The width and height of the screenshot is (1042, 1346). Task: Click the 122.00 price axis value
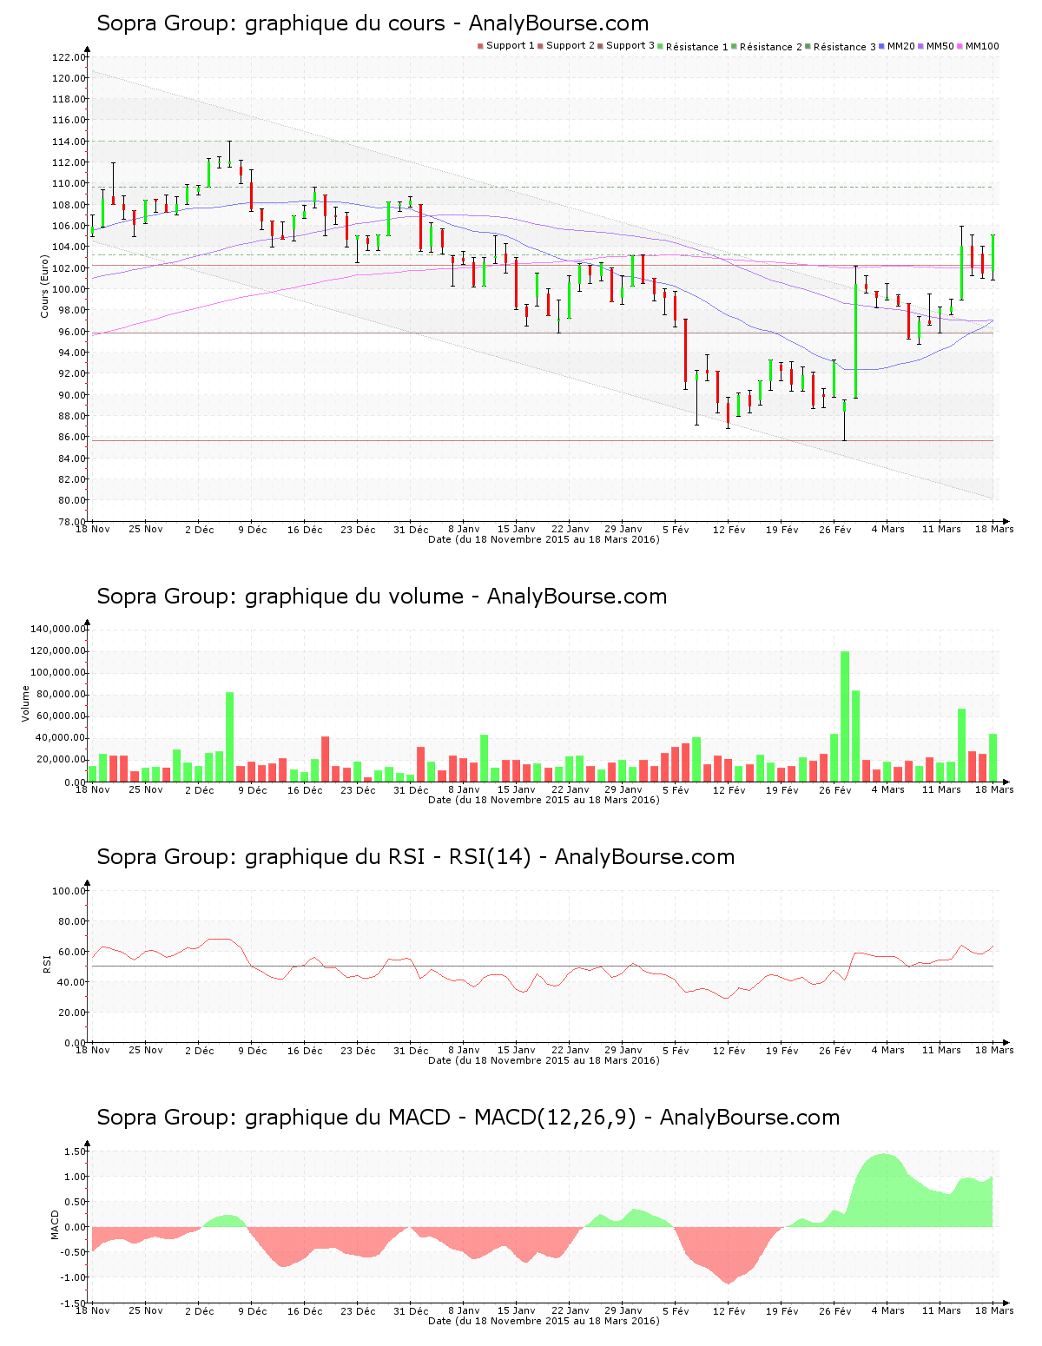point(69,57)
